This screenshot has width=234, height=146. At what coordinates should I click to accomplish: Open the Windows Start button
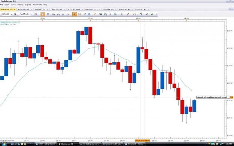click(4, 144)
